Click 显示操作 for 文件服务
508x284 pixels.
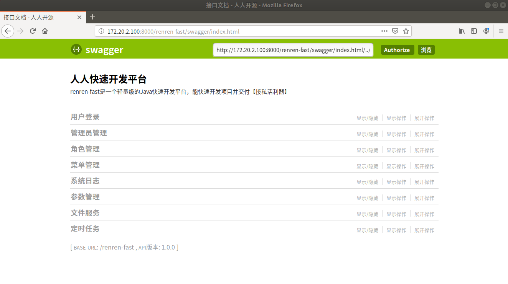point(396,214)
